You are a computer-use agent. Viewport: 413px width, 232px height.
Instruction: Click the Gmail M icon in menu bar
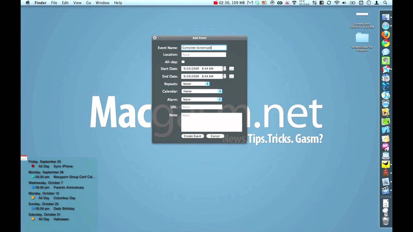pos(250,3)
